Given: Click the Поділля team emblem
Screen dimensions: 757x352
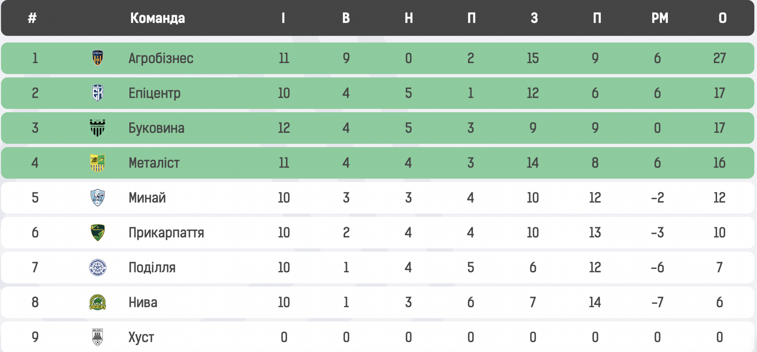Looking at the screenshot, I should 98,268.
